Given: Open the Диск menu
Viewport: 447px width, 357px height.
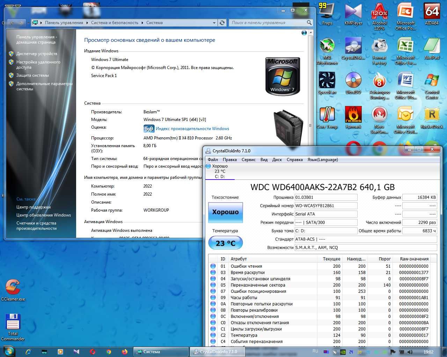Looking at the screenshot, I should pyautogui.click(x=277, y=160).
